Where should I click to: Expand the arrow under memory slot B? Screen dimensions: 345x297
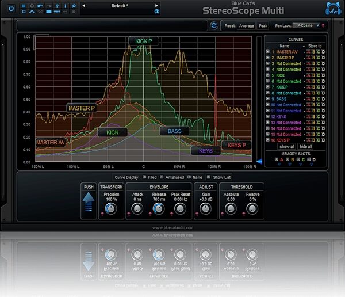290,165
